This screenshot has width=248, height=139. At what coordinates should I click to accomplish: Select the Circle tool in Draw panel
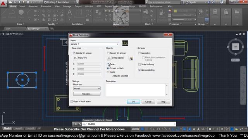coord(21,12)
